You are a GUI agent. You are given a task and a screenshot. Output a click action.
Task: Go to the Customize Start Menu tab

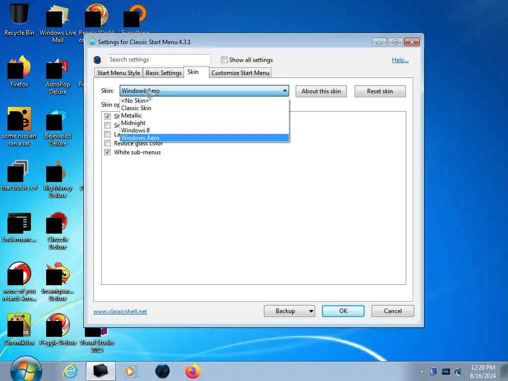pyautogui.click(x=240, y=73)
